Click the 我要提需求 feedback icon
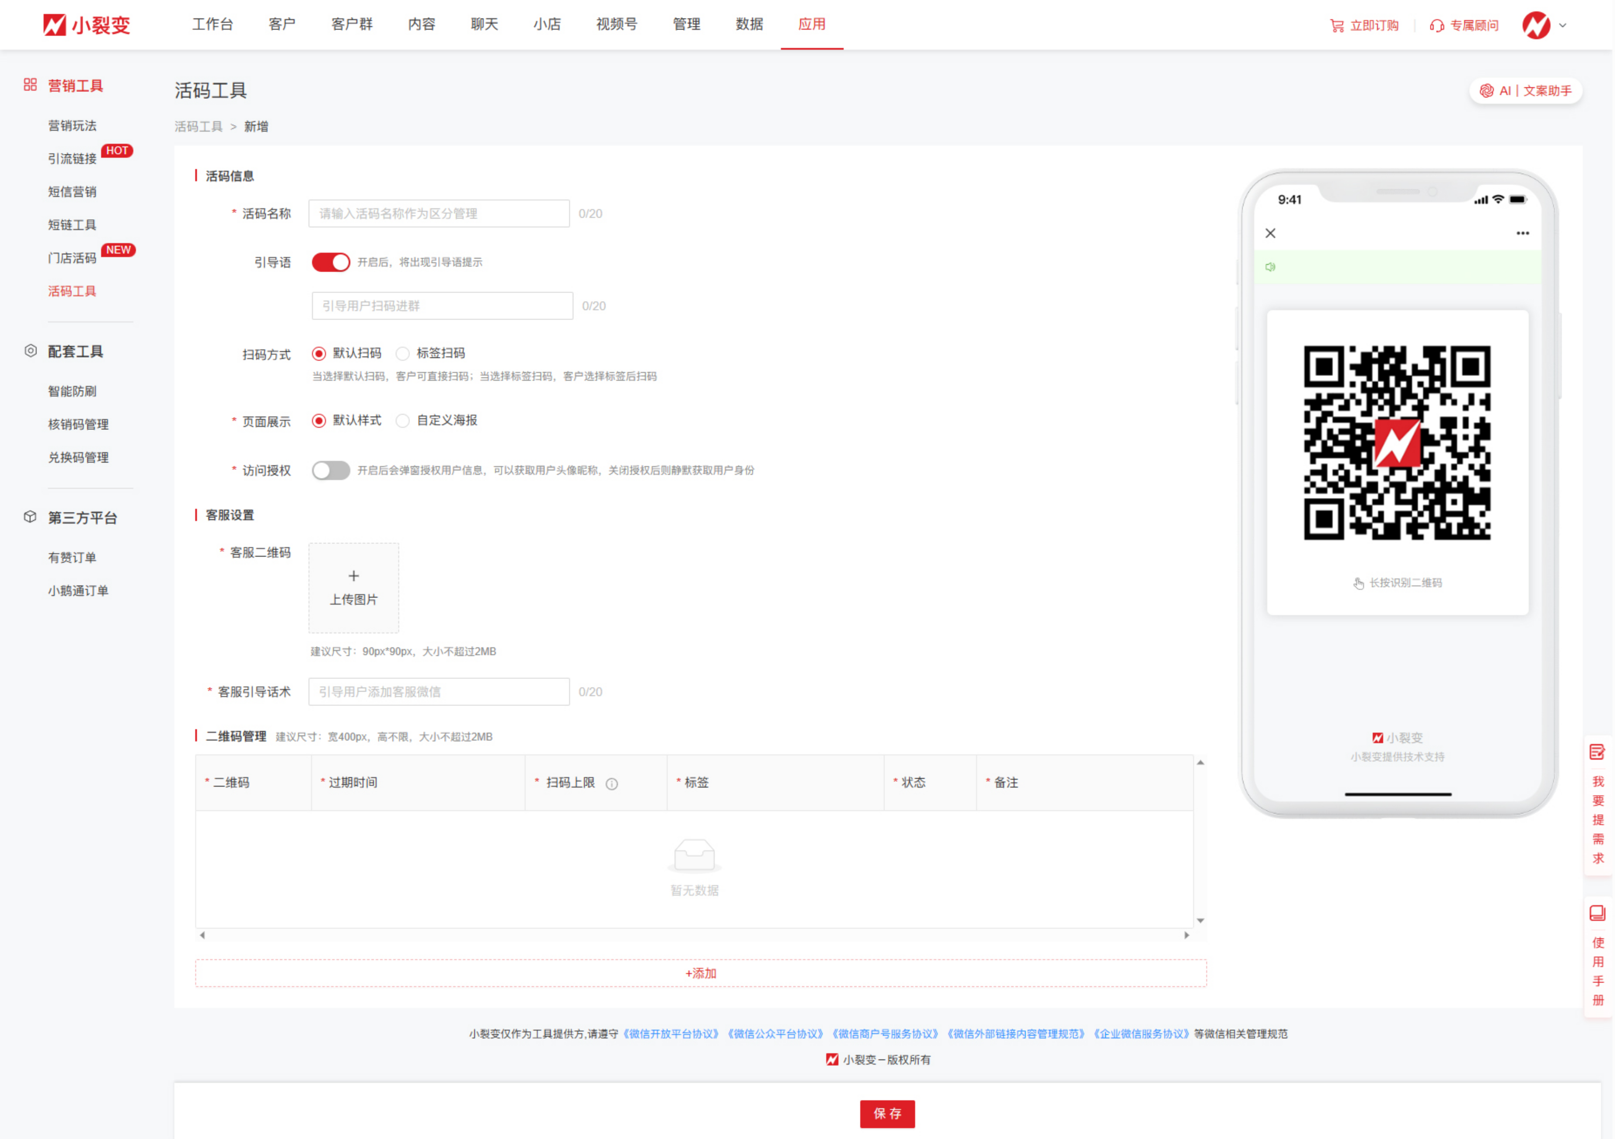This screenshot has height=1139, width=1615. point(1597,752)
